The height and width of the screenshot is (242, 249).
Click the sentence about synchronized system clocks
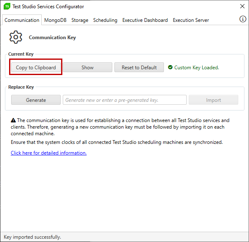[117, 142]
